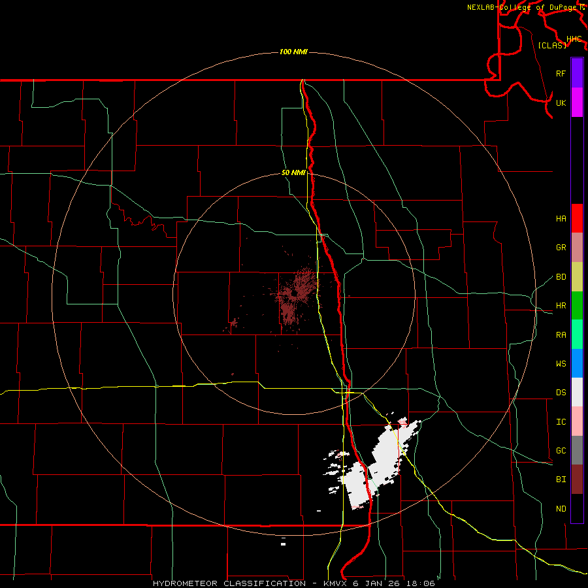The height and width of the screenshot is (588, 588).
Task: Click the DS legend label
Action: point(561,393)
